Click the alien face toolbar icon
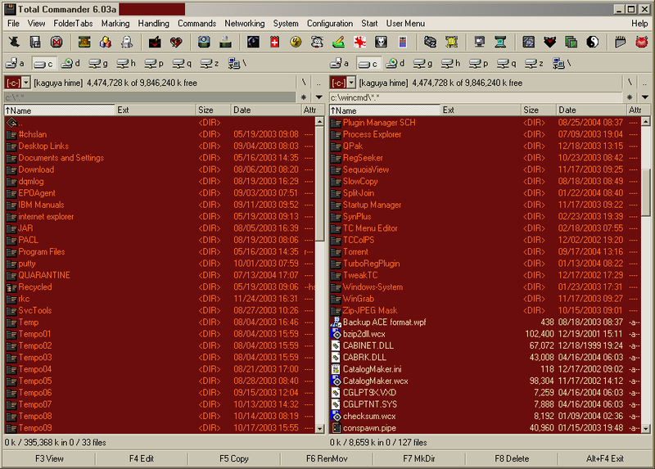Image resolution: width=655 pixels, height=469 pixels. [381, 42]
